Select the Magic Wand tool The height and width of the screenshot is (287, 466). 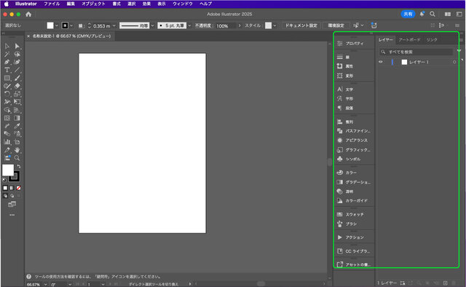[7, 54]
